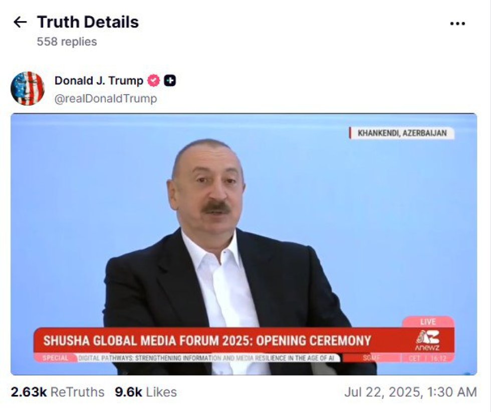Click the black plus badge beside the name
Viewport: 491px width, 412px height.
tap(170, 81)
